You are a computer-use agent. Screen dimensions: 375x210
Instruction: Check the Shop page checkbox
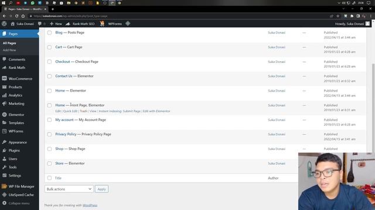[49, 149]
